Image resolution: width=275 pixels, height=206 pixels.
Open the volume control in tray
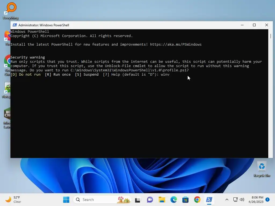click(242, 200)
